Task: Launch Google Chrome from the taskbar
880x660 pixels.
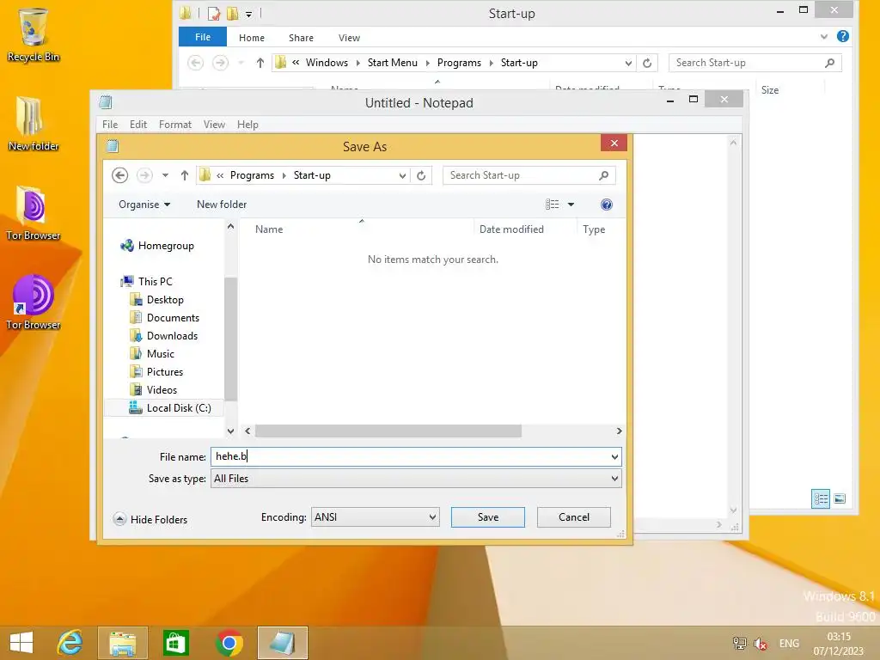Action: (x=229, y=643)
